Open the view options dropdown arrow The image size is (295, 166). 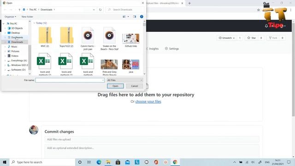pyautogui.click(x=128, y=17)
